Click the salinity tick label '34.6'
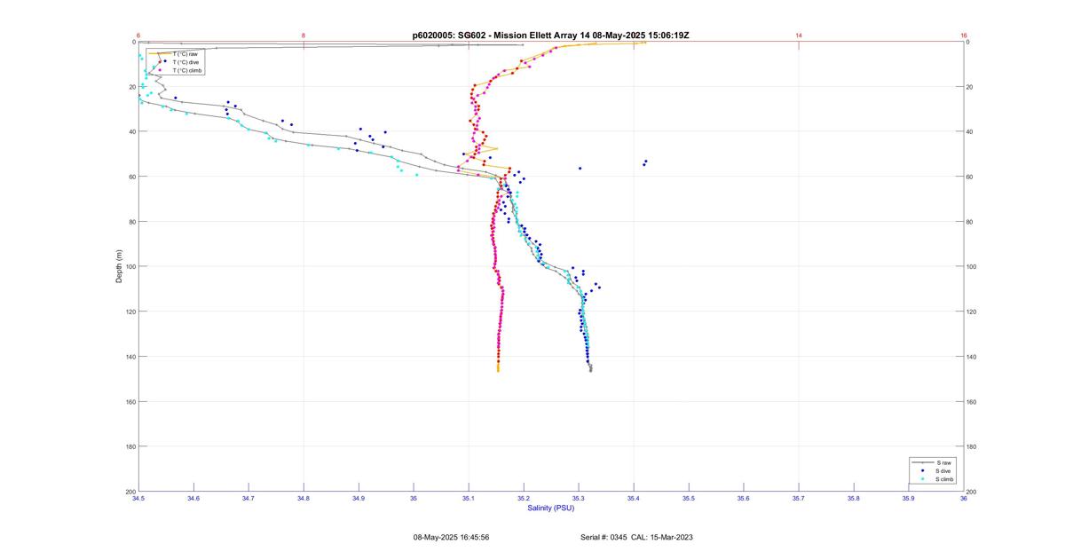Viewport: 1065px width, 552px height. 193,499
